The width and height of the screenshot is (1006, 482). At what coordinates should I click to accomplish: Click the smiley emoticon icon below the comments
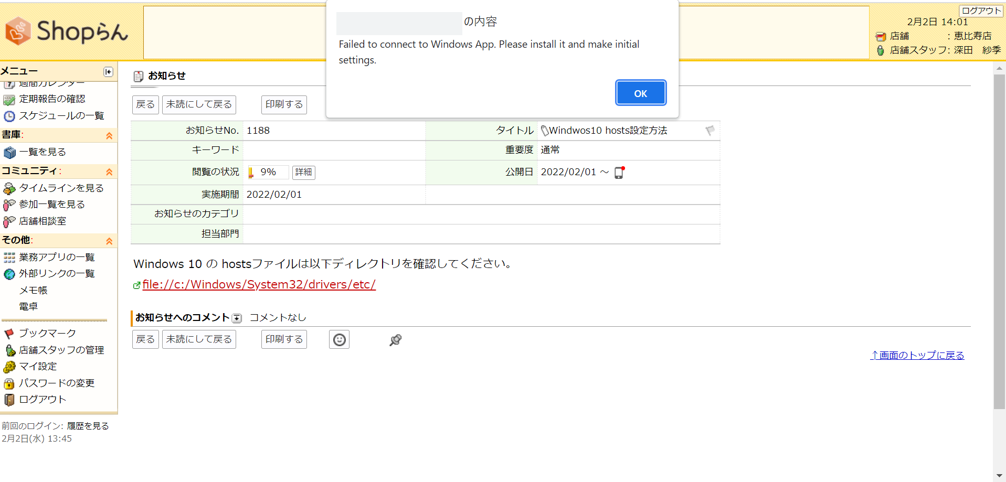point(339,339)
